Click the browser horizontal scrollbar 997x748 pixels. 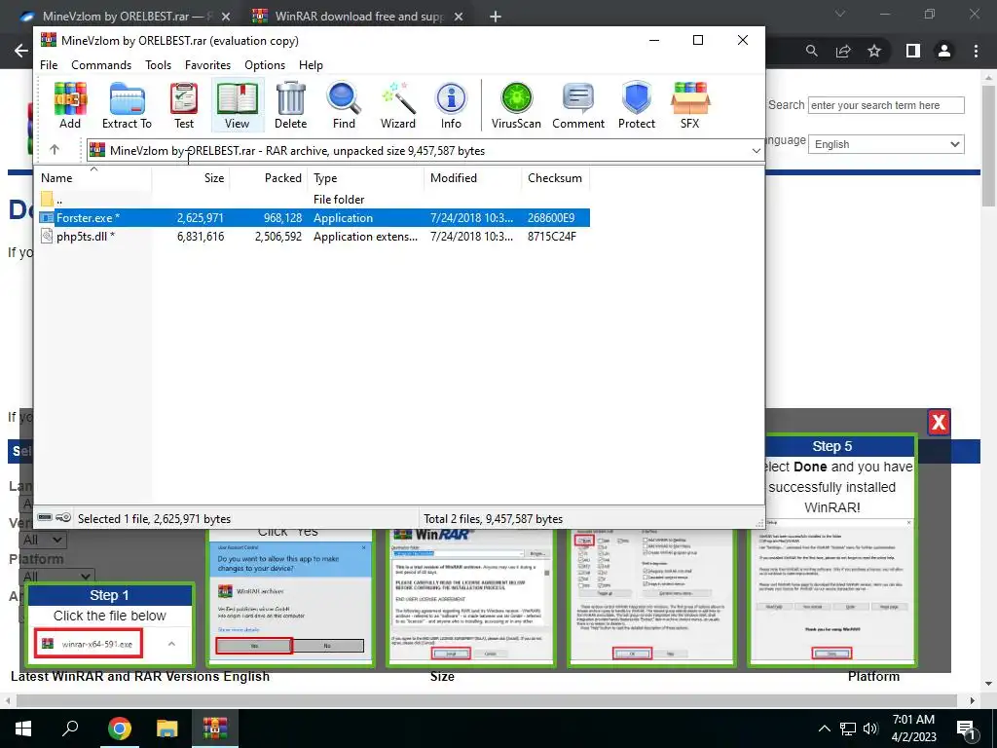pos(488,700)
